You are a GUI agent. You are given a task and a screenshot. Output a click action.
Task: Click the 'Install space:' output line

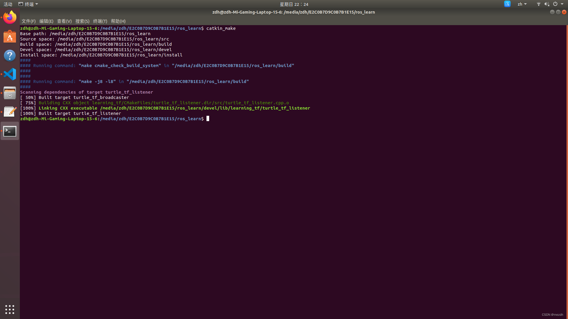[x=101, y=55]
